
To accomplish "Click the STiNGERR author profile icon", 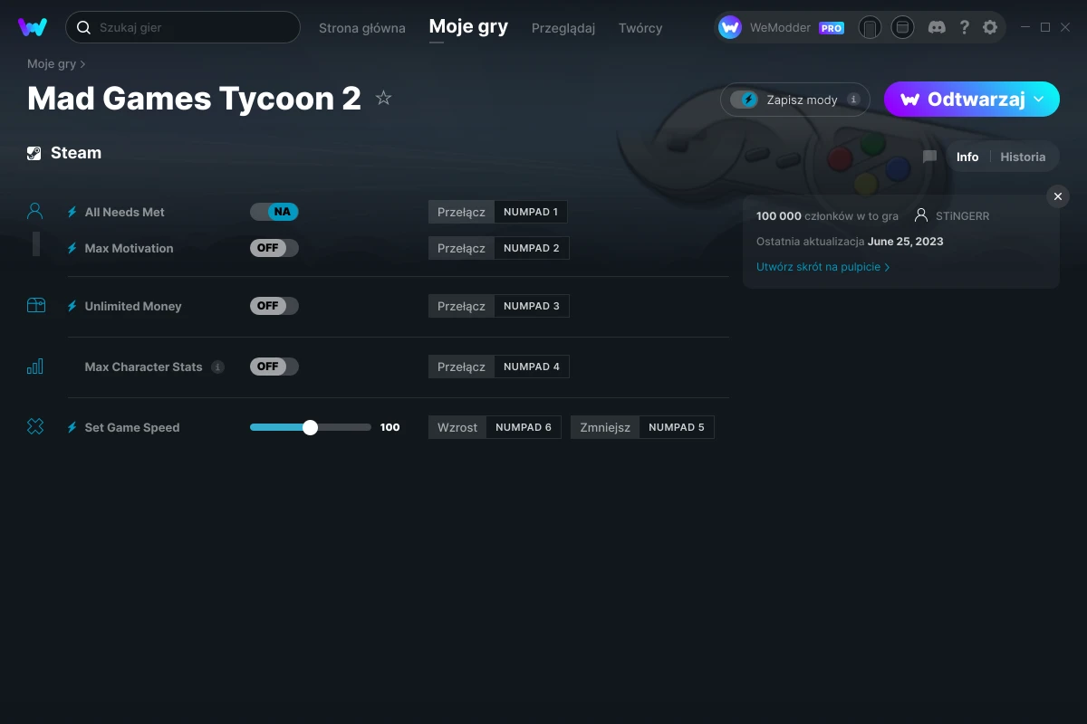I will point(921,216).
